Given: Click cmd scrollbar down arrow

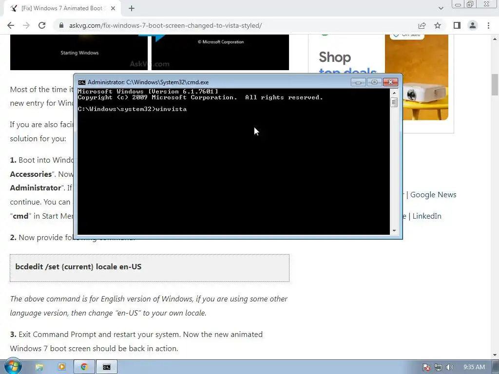Looking at the screenshot, I should [394, 230].
